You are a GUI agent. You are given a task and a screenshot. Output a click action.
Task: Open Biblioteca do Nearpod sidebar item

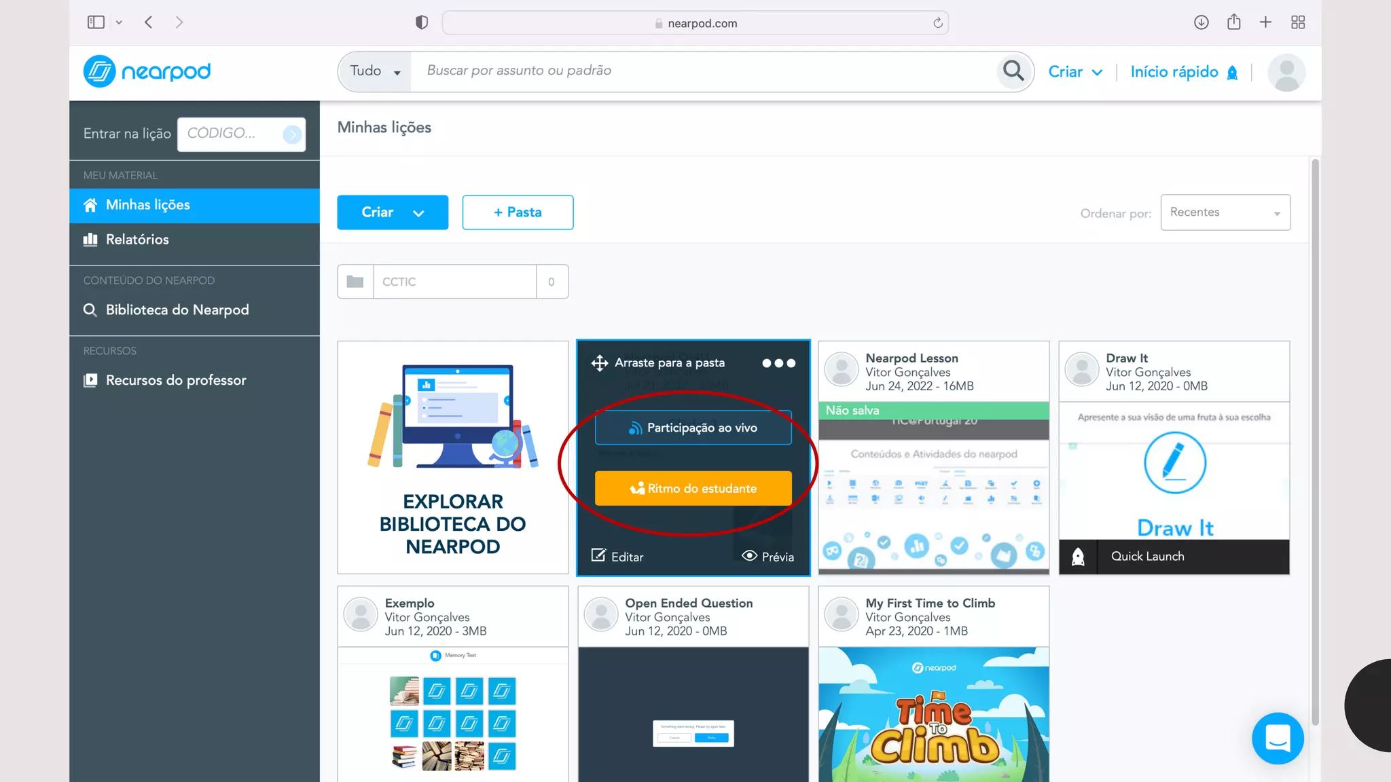click(177, 310)
